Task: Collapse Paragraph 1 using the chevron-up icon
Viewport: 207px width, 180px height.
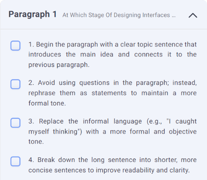Action: pyautogui.click(x=193, y=15)
